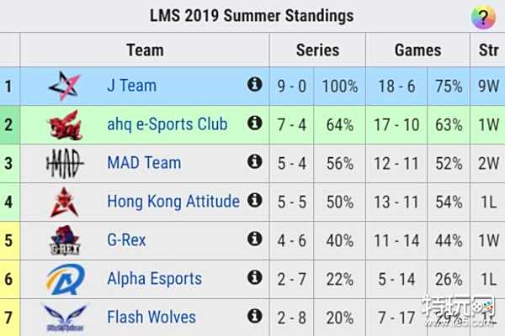Open the G-Rex team link
This screenshot has width=505, height=336.
click(126, 239)
